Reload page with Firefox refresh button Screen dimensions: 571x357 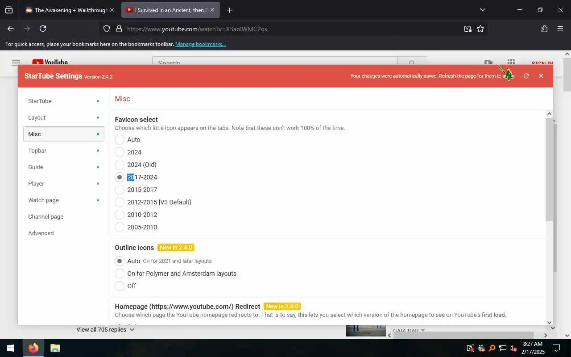point(43,29)
